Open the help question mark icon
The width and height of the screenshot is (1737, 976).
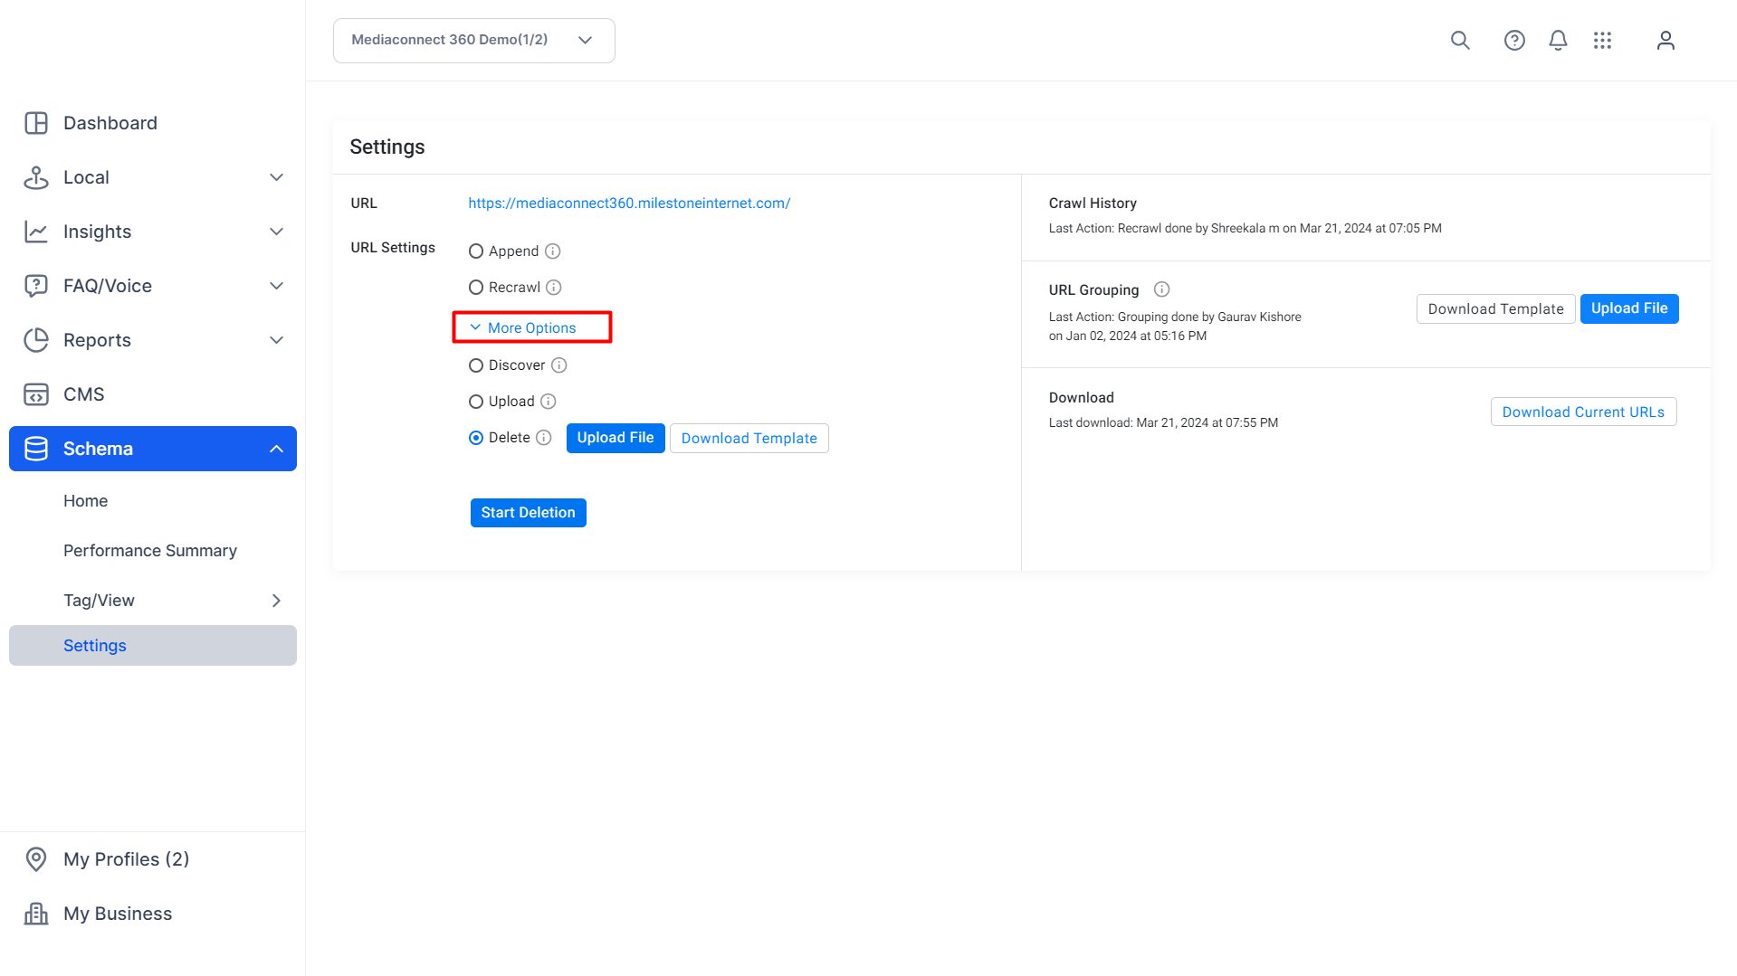pos(1514,41)
